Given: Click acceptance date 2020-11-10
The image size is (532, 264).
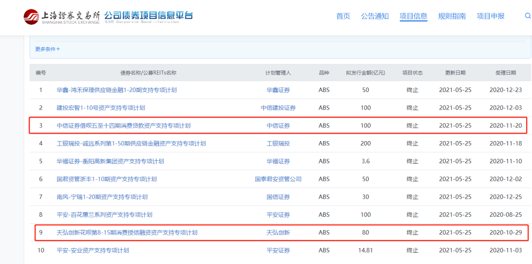Looking at the screenshot, I should (506, 161).
